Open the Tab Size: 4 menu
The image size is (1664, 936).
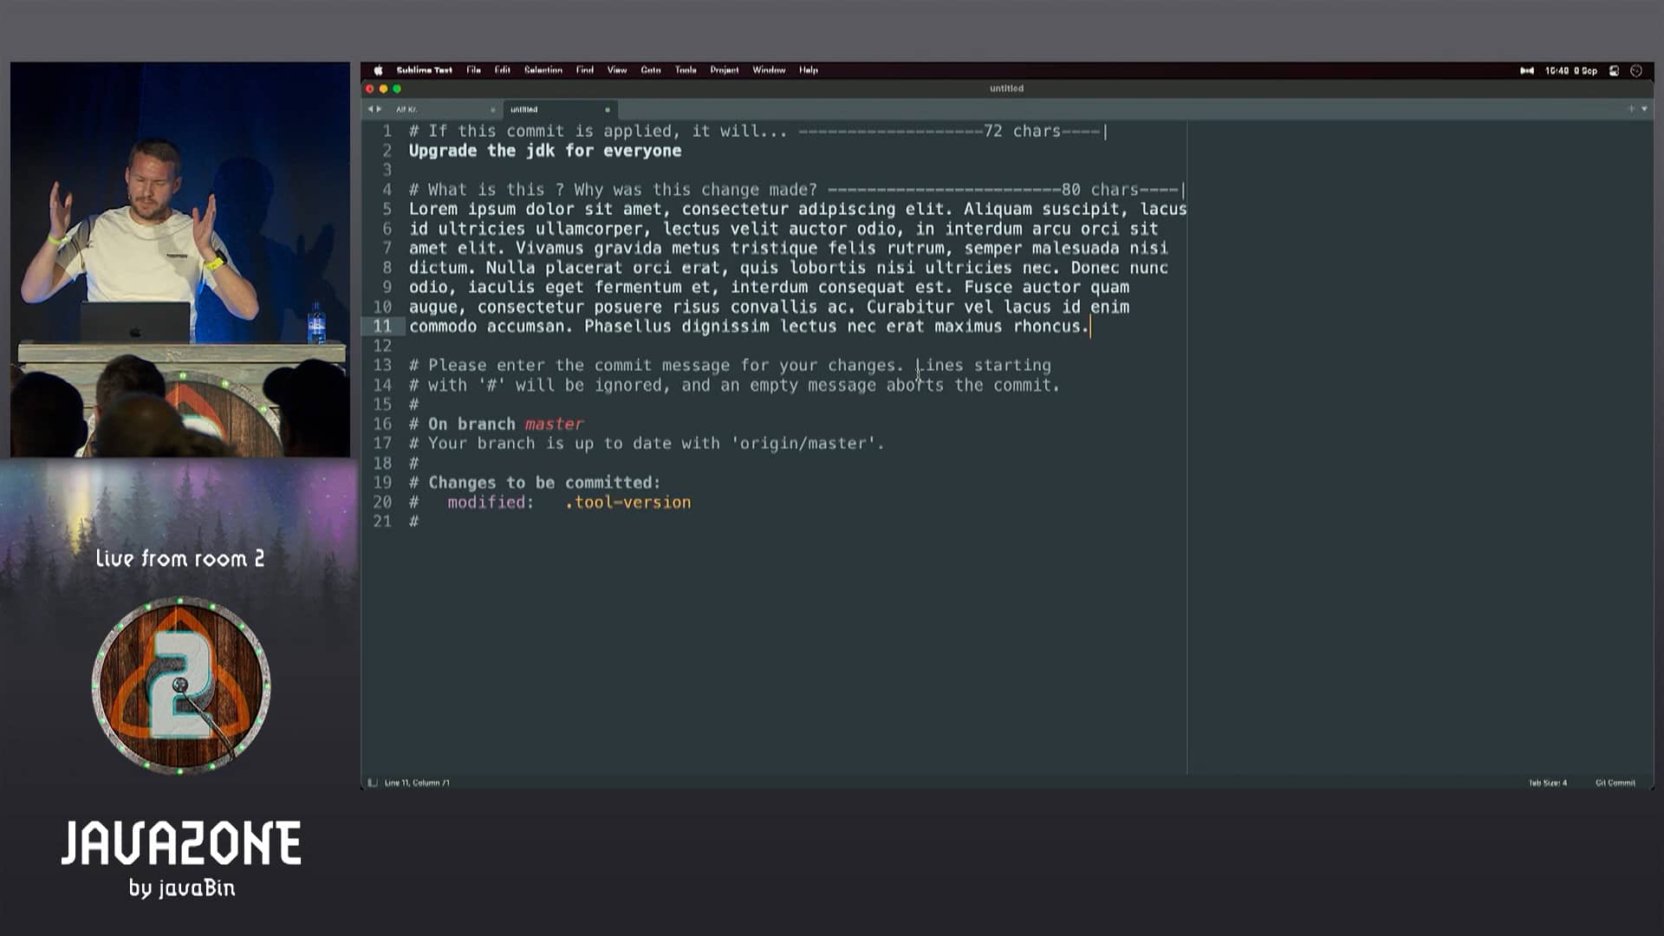(x=1549, y=782)
